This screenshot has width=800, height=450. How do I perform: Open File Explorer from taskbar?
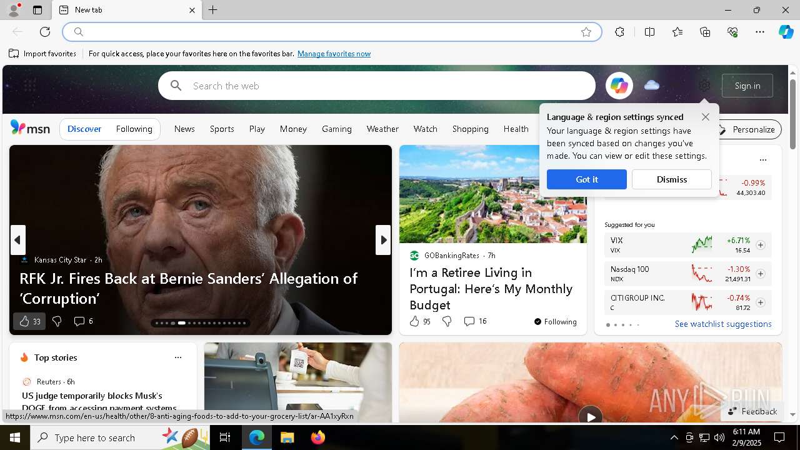287,437
